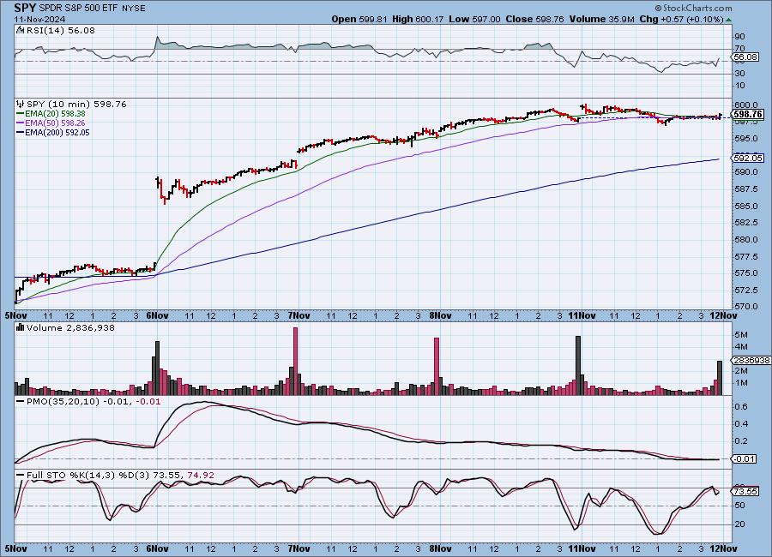Image resolution: width=772 pixels, height=557 pixels.
Task: Click the 0.6 PMO axis label
Action: [x=741, y=407]
